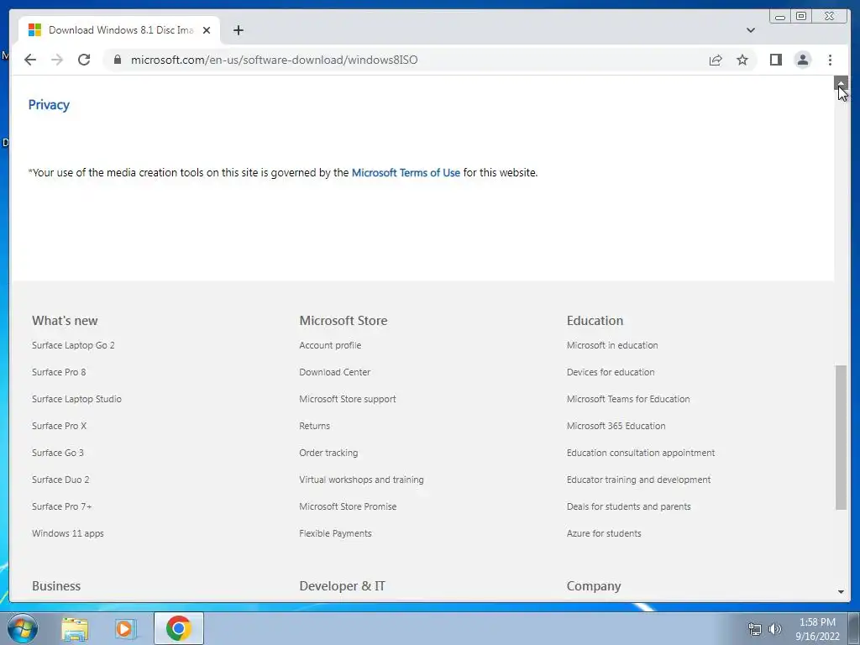Open the Chrome side panel
Image resolution: width=860 pixels, height=645 pixels.
point(775,60)
